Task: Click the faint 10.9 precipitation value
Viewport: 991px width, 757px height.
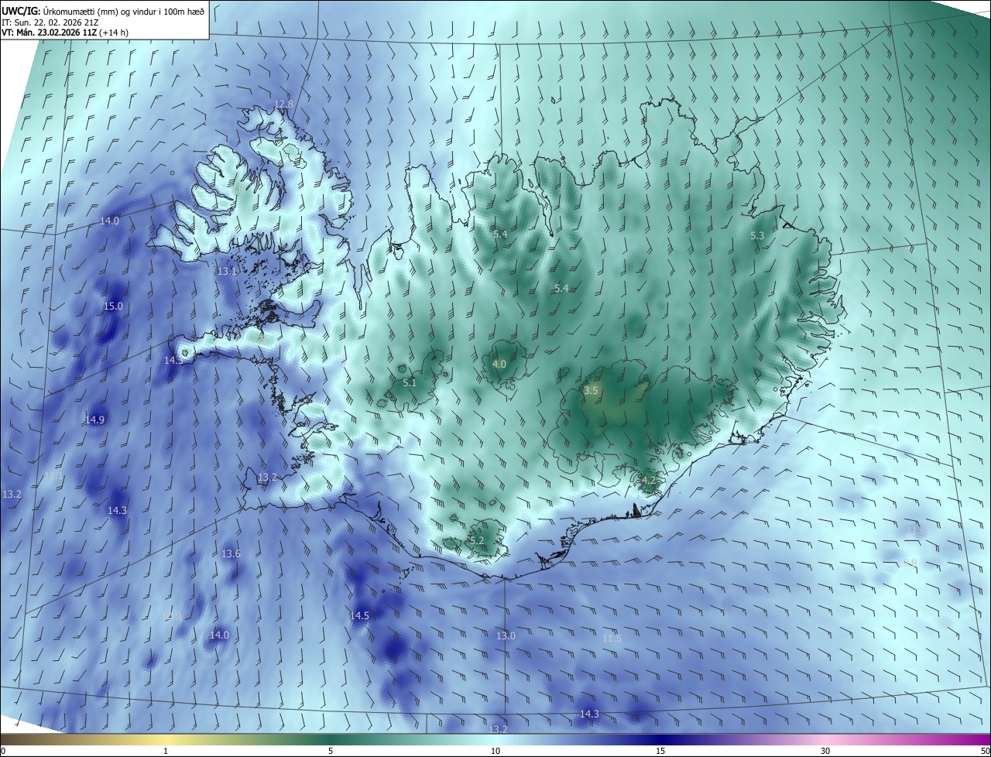Action: pyautogui.click(x=172, y=616)
